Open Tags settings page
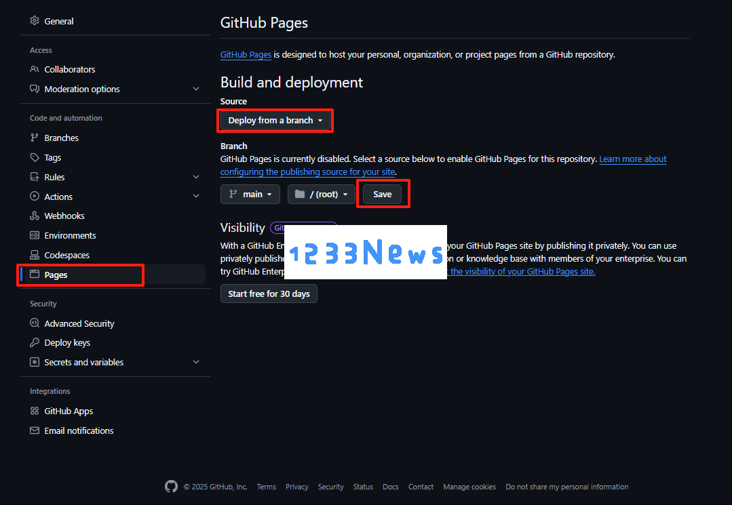Screen dimensions: 732x505 click(53, 158)
